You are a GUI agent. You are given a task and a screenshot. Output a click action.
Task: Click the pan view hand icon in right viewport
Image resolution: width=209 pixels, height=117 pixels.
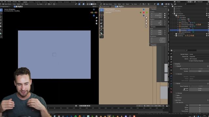[x=146, y=21]
